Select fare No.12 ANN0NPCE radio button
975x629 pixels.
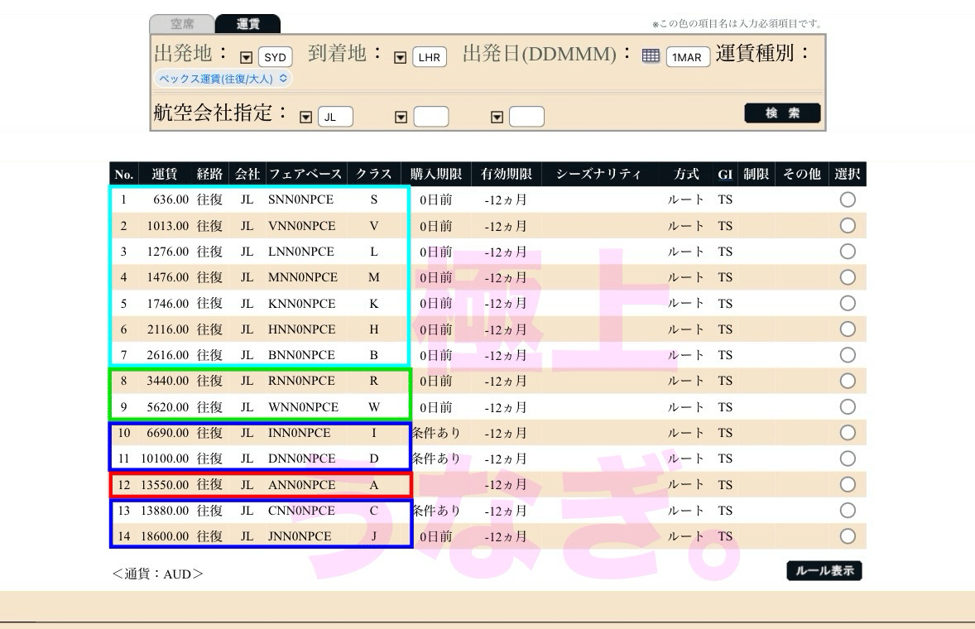click(847, 484)
